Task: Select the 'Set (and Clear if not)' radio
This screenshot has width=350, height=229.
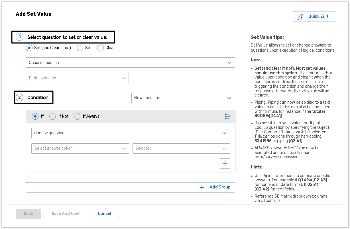Action: [x=29, y=48]
